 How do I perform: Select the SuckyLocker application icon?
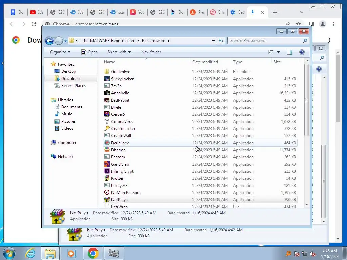[107, 79]
